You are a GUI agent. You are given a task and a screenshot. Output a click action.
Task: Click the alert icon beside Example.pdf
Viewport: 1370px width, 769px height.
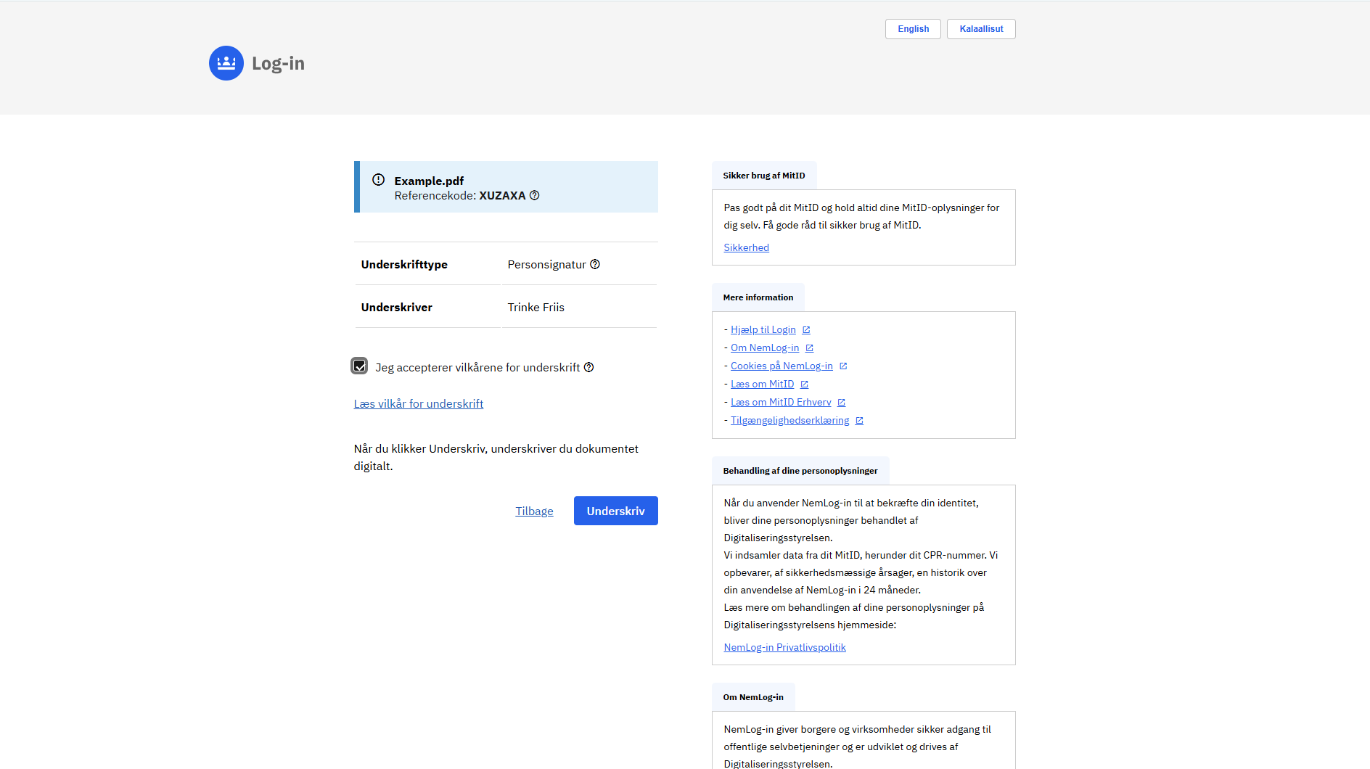[x=378, y=180]
